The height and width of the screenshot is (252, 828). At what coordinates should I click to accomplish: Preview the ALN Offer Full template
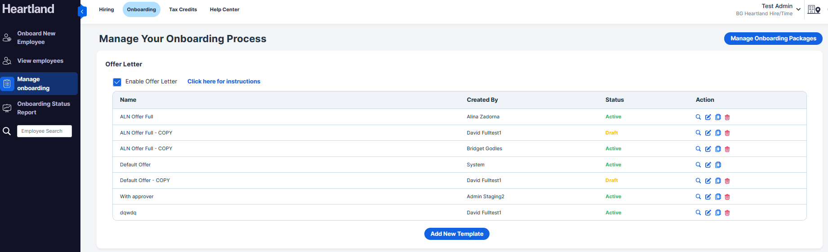698,117
